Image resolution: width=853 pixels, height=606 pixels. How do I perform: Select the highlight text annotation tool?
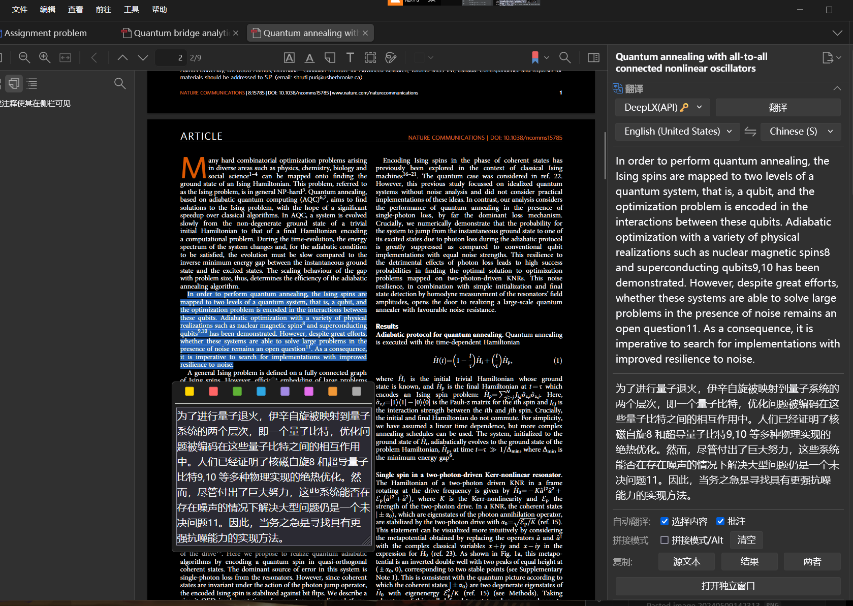[289, 57]
